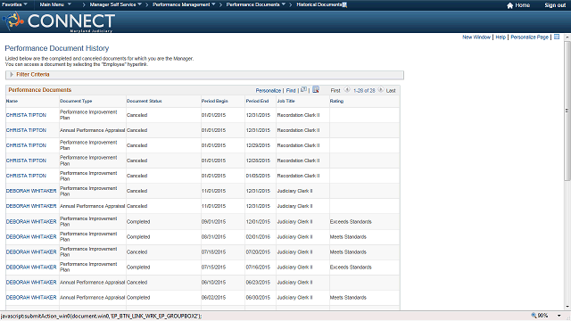Screen dimensions: 571x321
Task: Open Christa Tipton document ending 12/29/2015
Action: click(x=26, y=145)
